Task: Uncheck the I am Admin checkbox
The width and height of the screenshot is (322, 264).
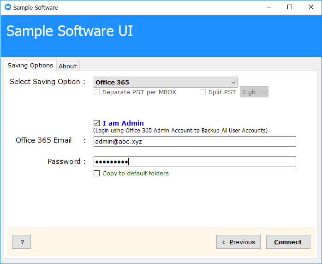Action: pos(96,123)
